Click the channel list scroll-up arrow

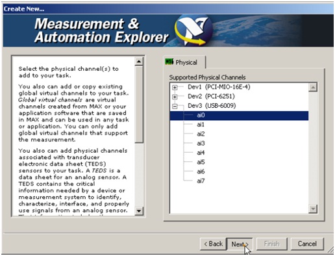[x=313, y=87]
